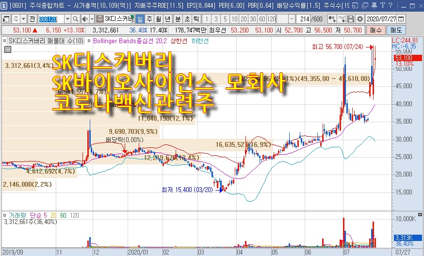Click the stock code field 006120

[x=51, y=19]
